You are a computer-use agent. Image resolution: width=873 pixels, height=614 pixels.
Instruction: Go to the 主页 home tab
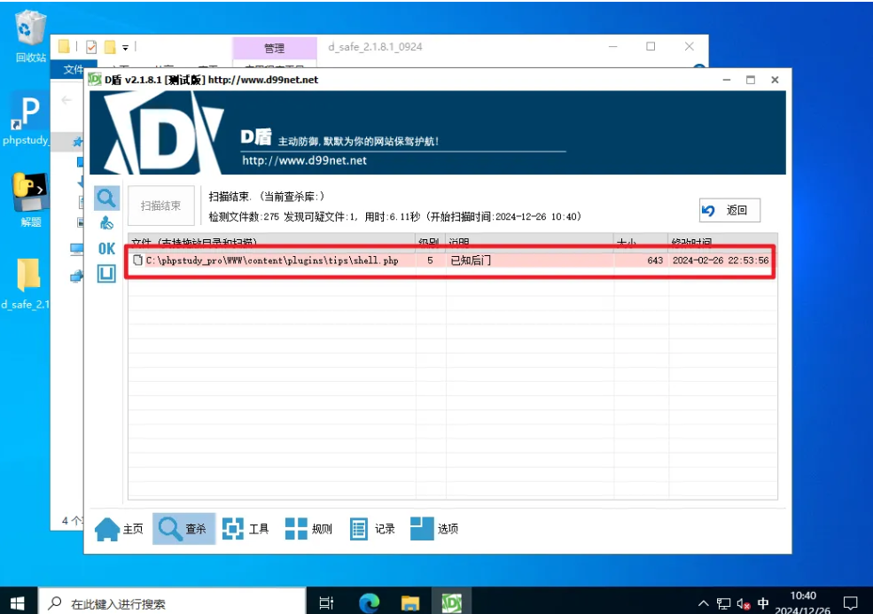(x=119, y=529)
